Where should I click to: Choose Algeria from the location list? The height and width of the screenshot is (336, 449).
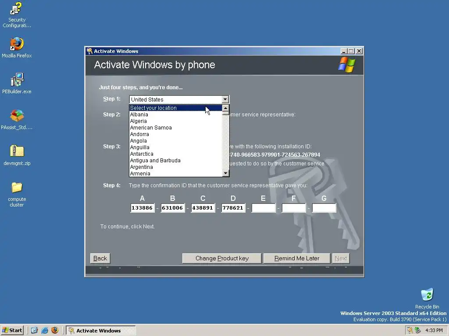[x=175, y=121]
